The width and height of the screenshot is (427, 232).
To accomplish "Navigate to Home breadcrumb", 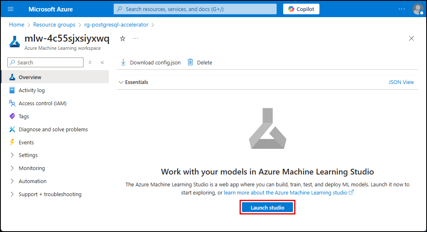I will [x=17, y=24].
